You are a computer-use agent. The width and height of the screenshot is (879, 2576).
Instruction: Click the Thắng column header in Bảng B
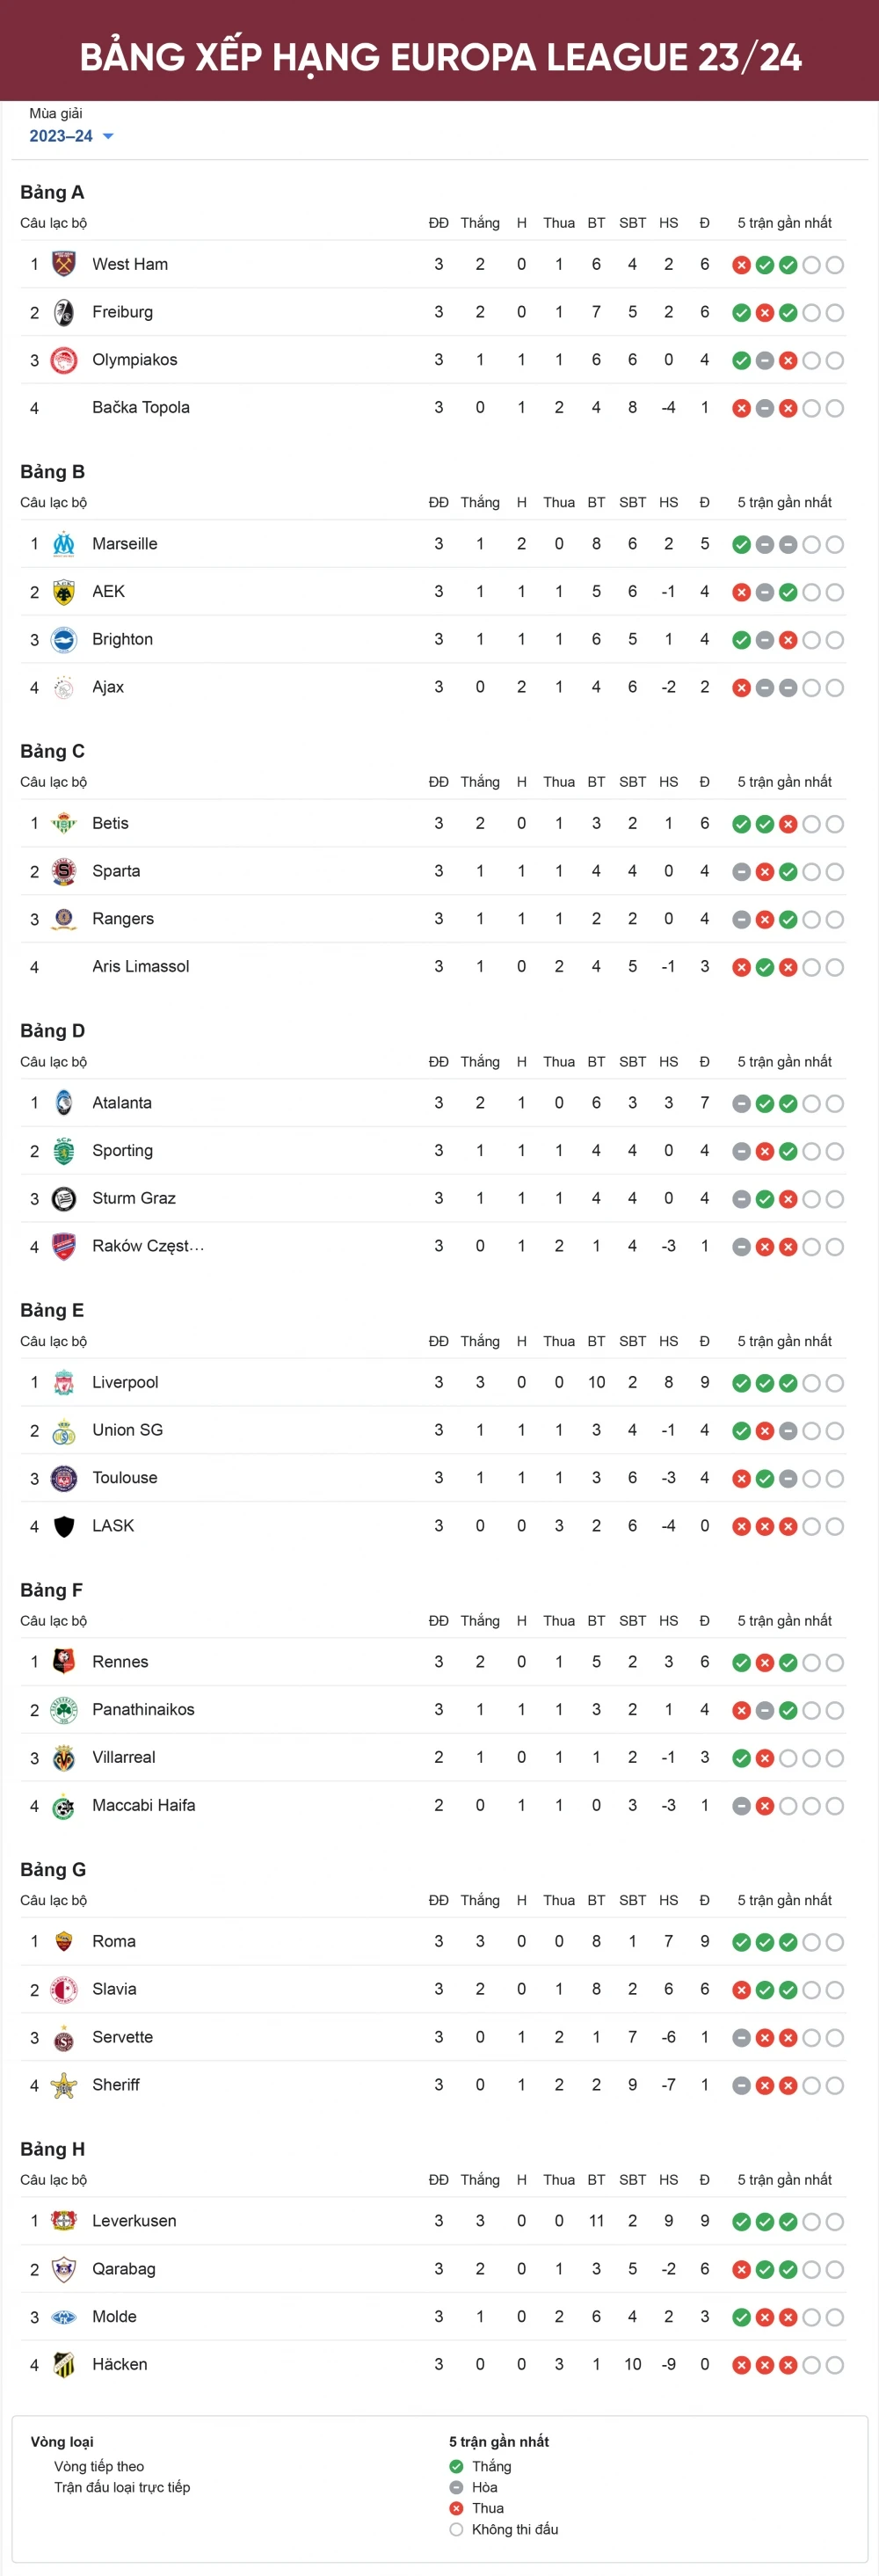pyautogui.click(x=479, y=503)
